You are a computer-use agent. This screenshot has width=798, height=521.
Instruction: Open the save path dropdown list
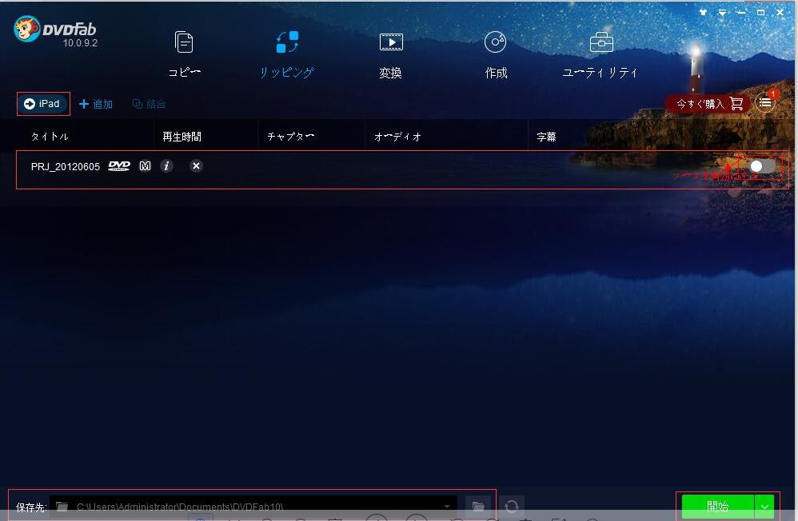pyautogui.click(x=448, y=507)
